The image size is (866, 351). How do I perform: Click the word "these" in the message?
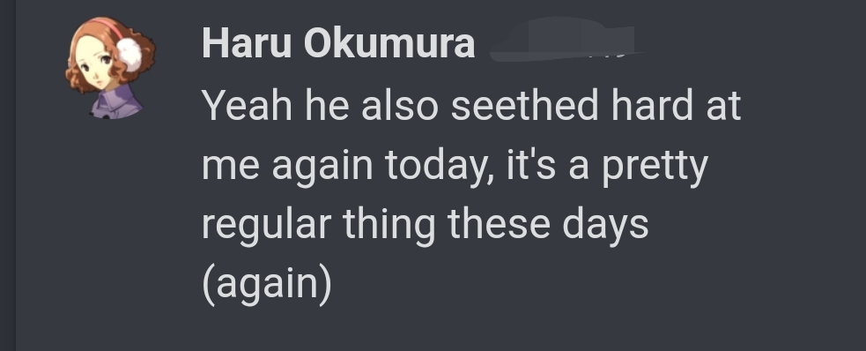pos(499,226)
